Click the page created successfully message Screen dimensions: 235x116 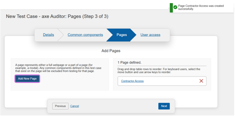pos(202,7)
